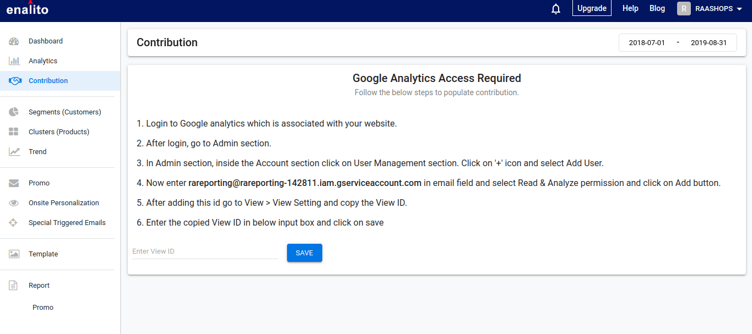Focus the Enter View ID input field
Image resolution: width=752 pixels, height=334 pixels.
point(205,251)
